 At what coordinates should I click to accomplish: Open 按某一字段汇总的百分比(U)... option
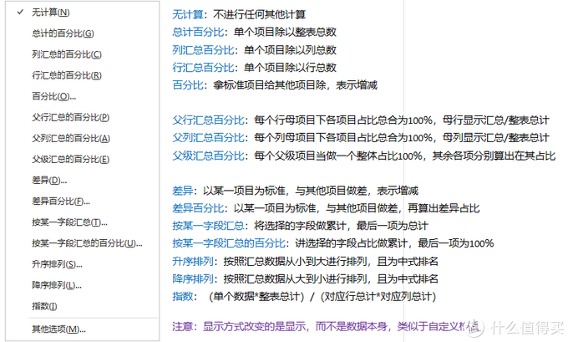(87, 243)
